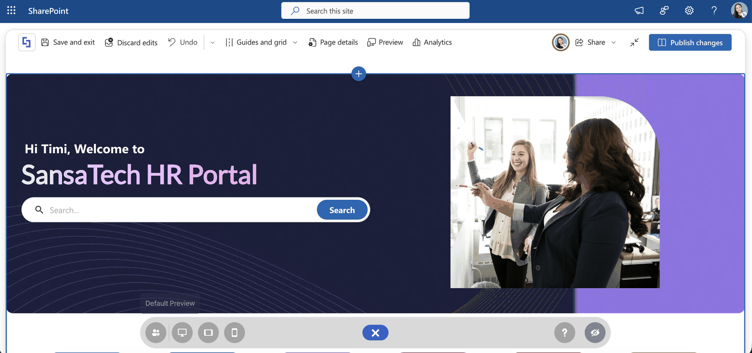Viewport: 752px width, 353px height.
Task: Discard edits on the page
Action: pos(131,42)
